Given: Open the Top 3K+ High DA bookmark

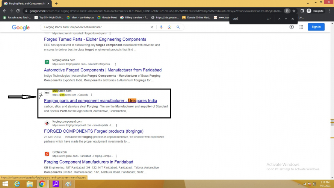Looking at the screenshot, I should click(49, 18).
